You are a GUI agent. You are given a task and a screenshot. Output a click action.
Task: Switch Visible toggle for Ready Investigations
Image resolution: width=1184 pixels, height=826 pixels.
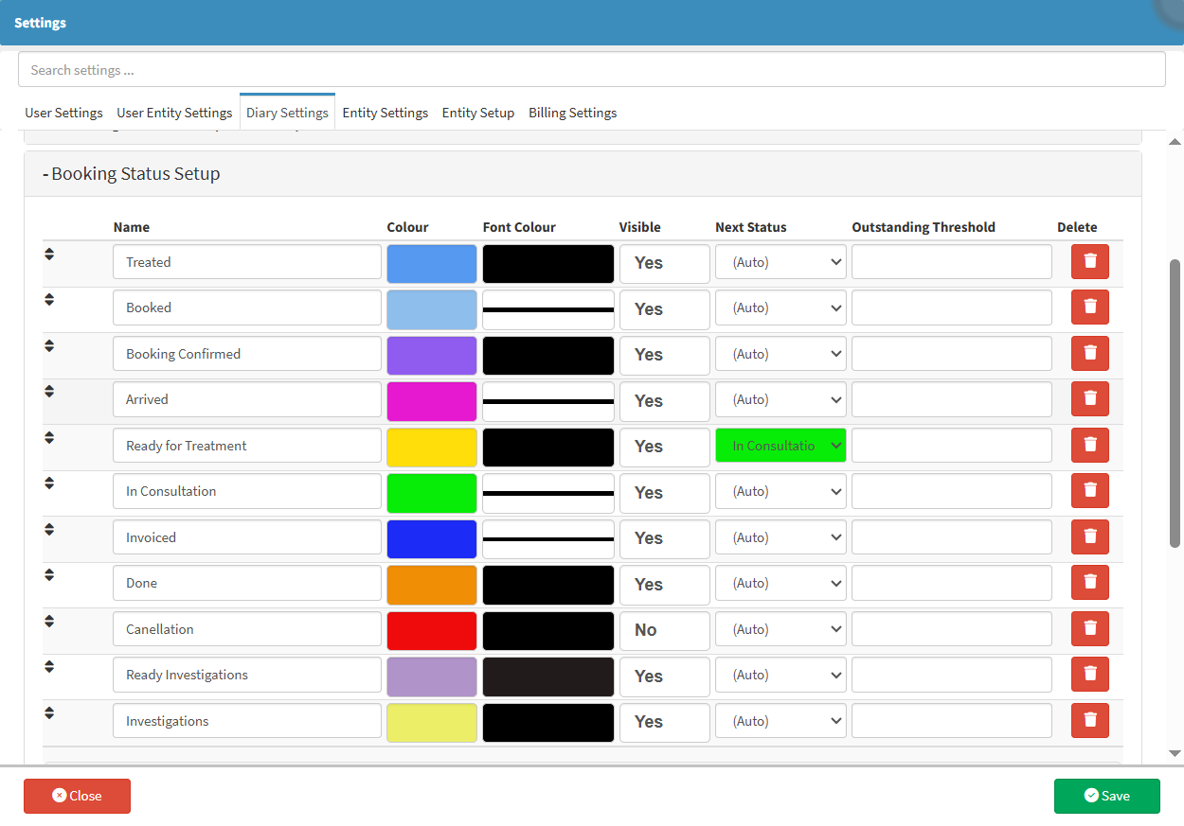pyautogui.click(x=664, y=677)
